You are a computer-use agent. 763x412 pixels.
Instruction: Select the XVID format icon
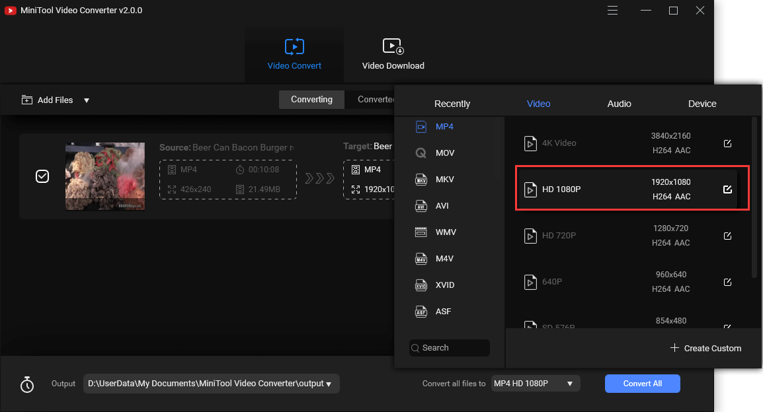(x=421, y=285)
